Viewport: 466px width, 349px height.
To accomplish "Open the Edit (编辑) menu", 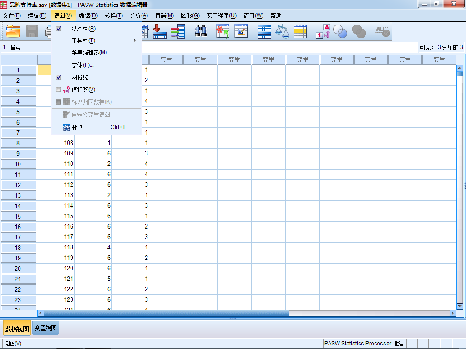I will (37, 16).
